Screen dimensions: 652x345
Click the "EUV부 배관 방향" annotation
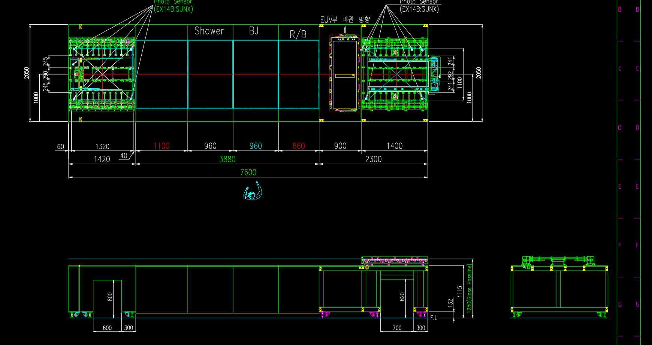pyautogui.click(x=345, y=19)
